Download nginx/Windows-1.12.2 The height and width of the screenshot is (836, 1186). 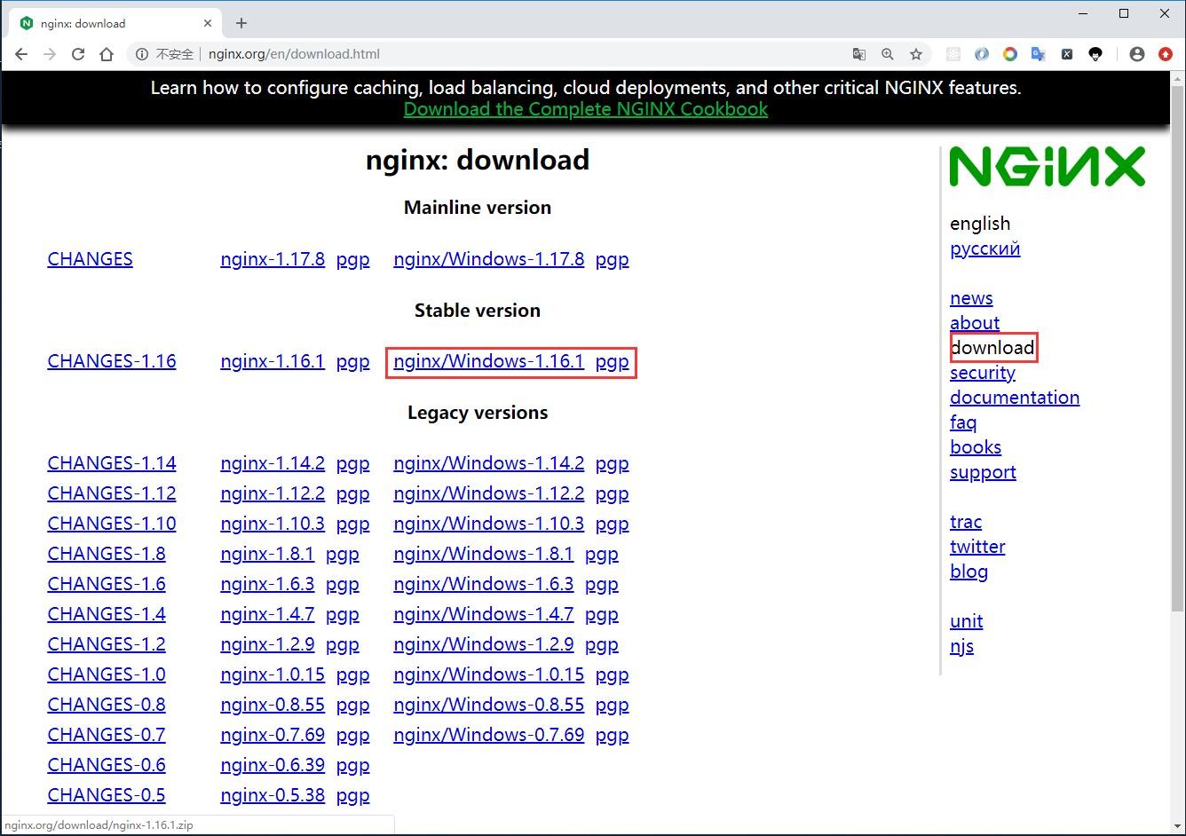(x=489, y=493)
